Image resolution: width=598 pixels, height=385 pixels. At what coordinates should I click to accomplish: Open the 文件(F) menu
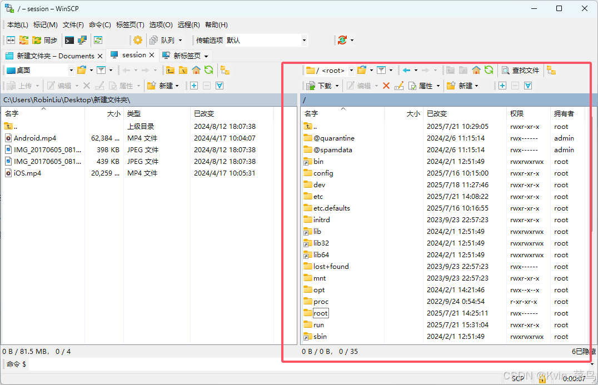tap(73, 25)
